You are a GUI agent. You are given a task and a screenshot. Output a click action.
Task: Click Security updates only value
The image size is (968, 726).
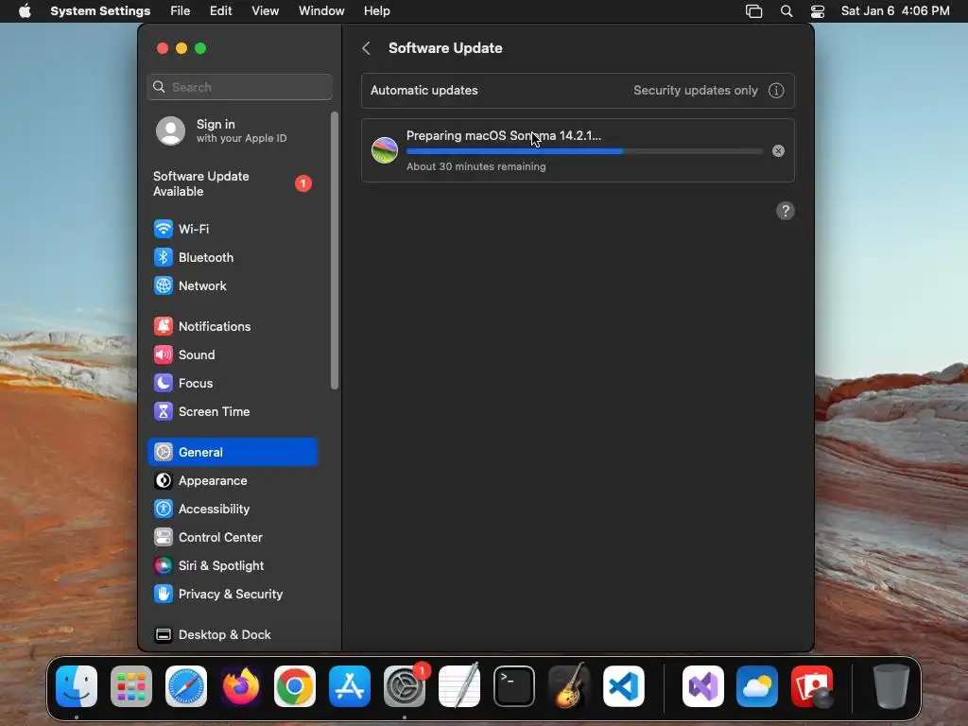click(695, 91)
